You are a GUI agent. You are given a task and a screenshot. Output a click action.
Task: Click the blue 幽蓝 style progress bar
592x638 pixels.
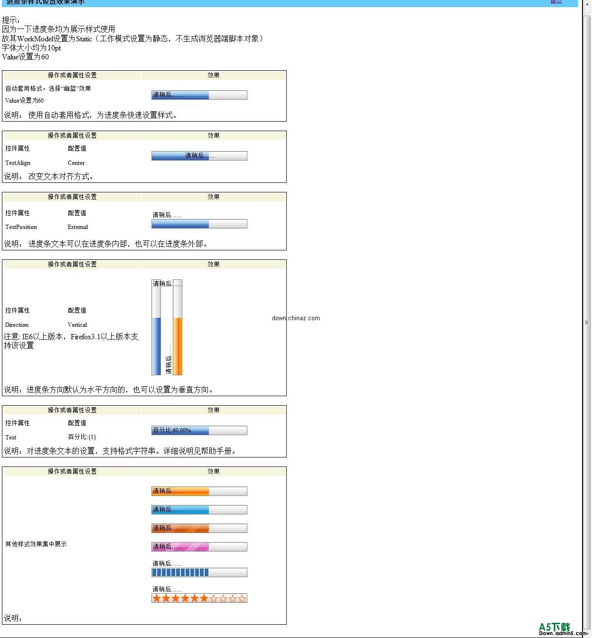198,95
